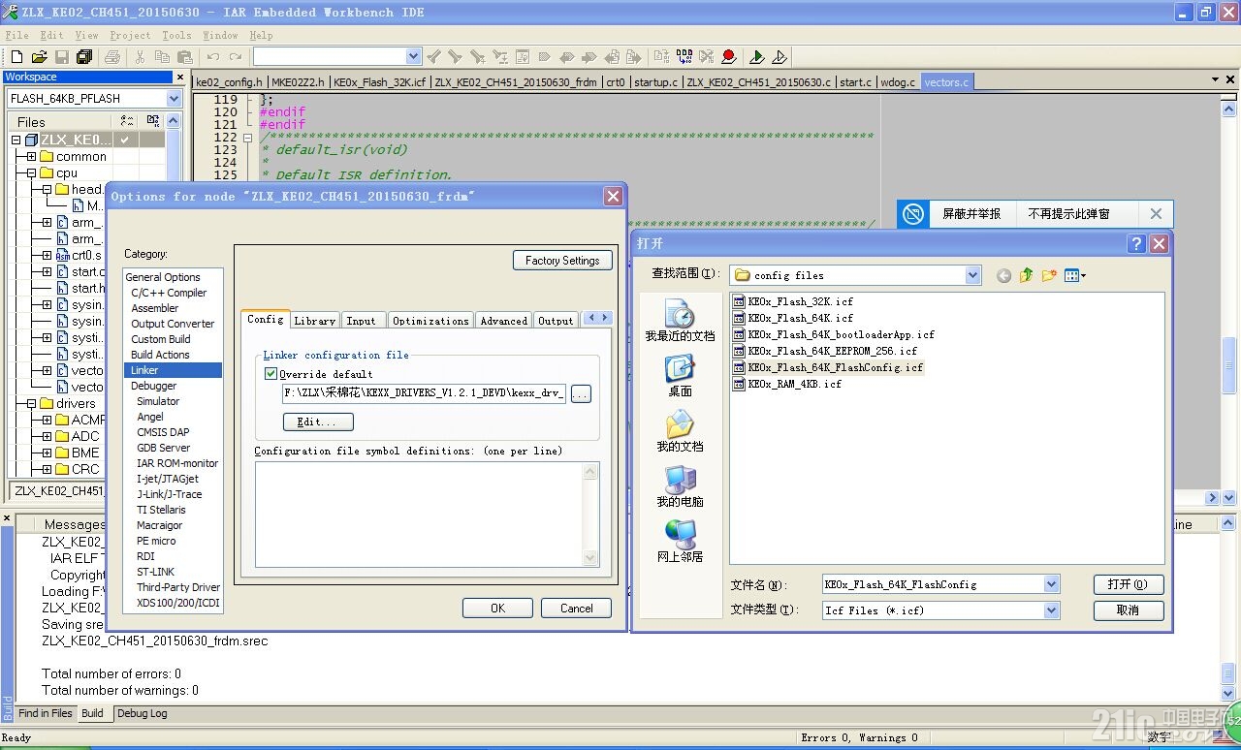The width and height of the screenshot is (1241, 750).
Task: Expand the ADC folder in workspace tree
Action: click(47, 436)
